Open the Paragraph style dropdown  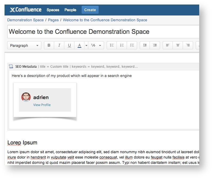pos(24,45)
